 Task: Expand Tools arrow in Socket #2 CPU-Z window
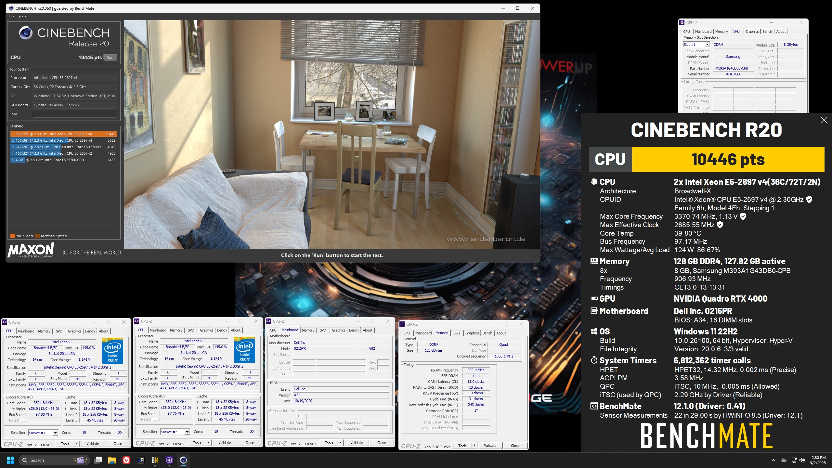click(x=209, y=443)
